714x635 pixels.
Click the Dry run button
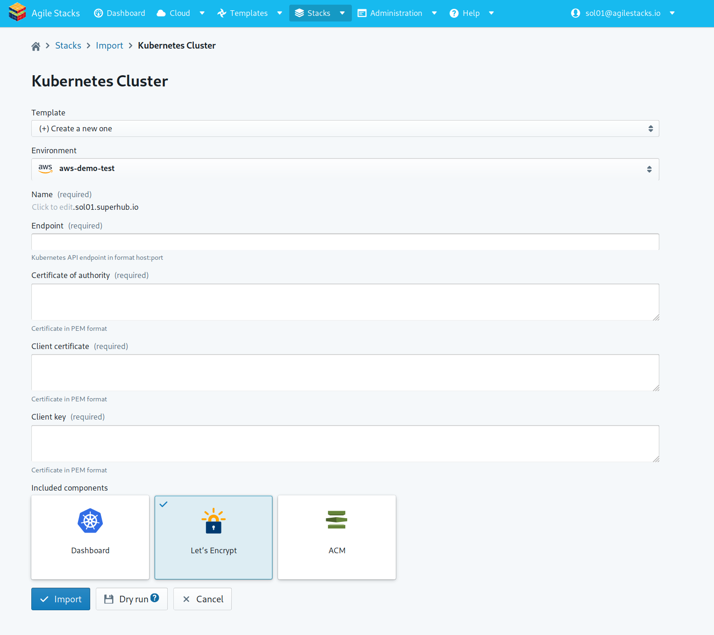[x=132, y=599]
